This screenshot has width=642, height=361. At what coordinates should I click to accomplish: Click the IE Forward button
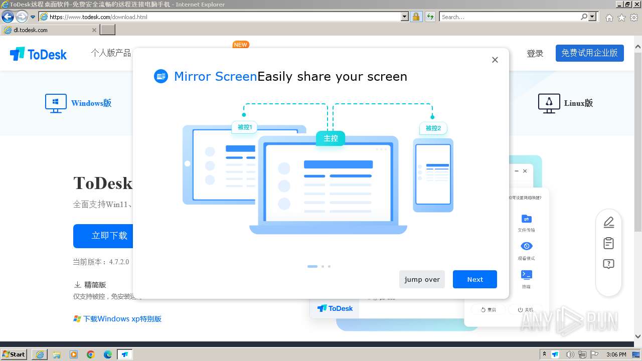coord(22,17)
